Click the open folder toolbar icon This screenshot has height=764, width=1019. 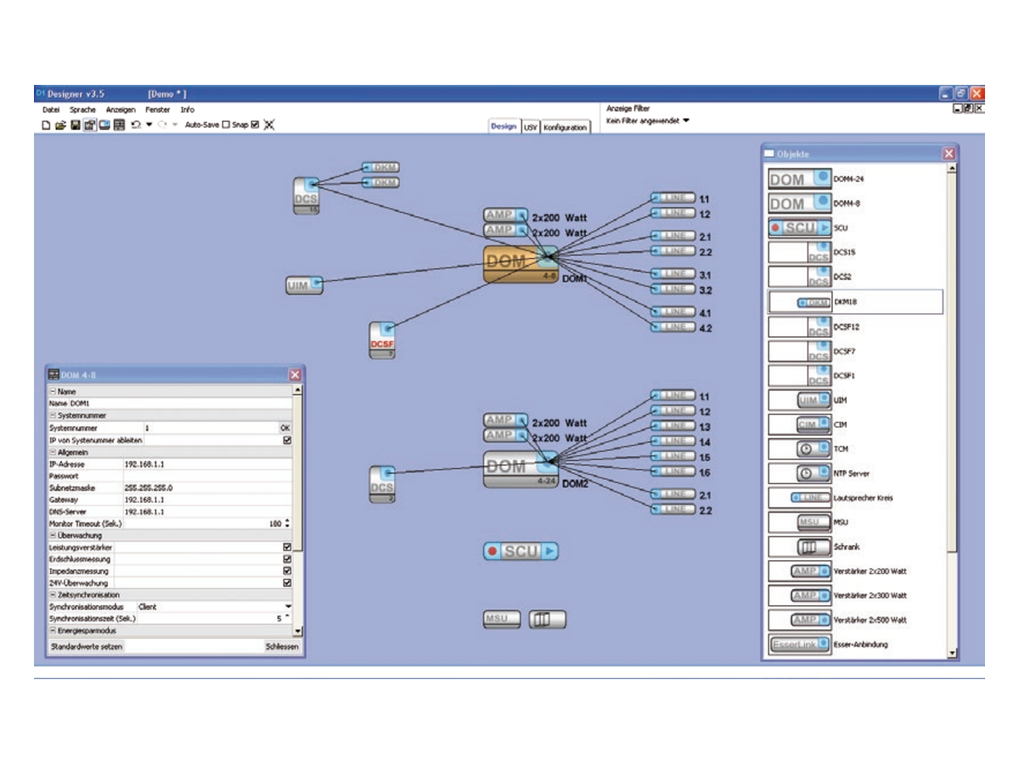60,125
